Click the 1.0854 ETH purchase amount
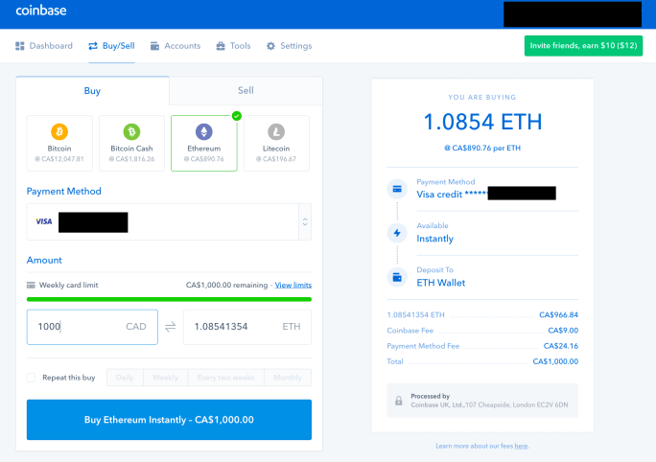The image size is (656, 462). 482,122
